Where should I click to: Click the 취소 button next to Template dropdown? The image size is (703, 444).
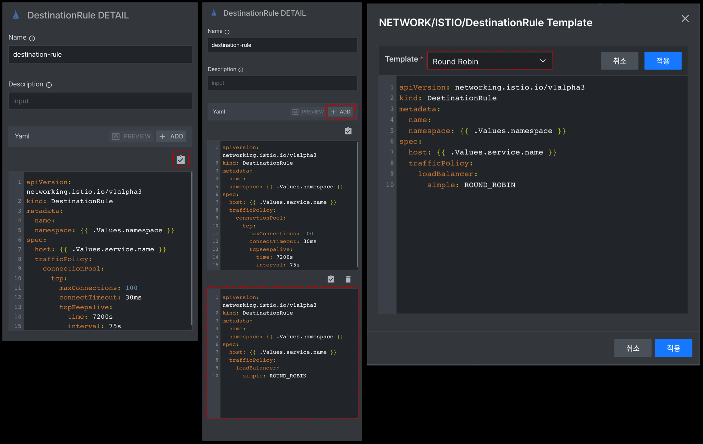click(620, 61)
